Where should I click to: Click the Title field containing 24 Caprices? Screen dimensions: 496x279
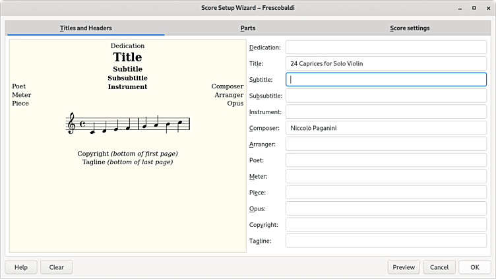tap(386, 63)
